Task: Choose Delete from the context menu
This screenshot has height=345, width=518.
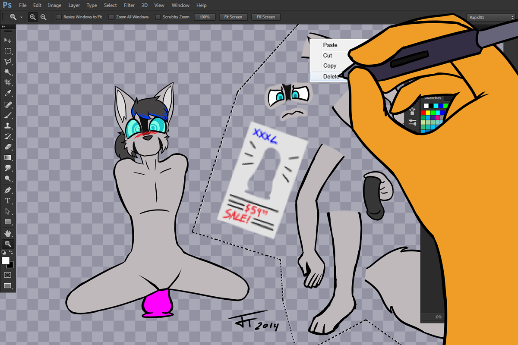Action: click(329, 76)
